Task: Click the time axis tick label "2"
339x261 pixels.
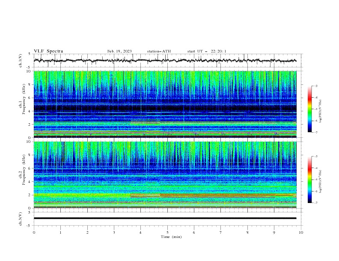Action: click(x=87, y=232)
